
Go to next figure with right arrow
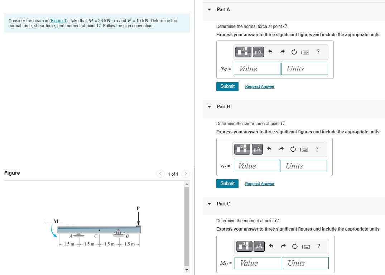tap(186, 174)
